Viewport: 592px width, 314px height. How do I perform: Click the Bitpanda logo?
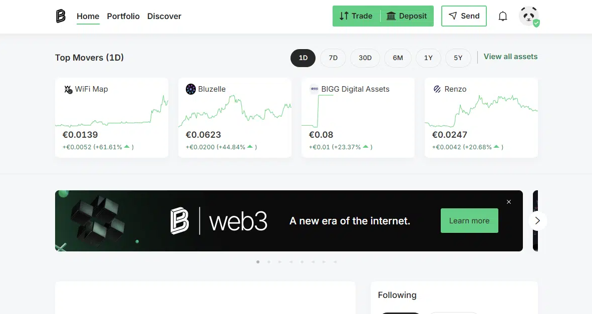coord(60,16)
